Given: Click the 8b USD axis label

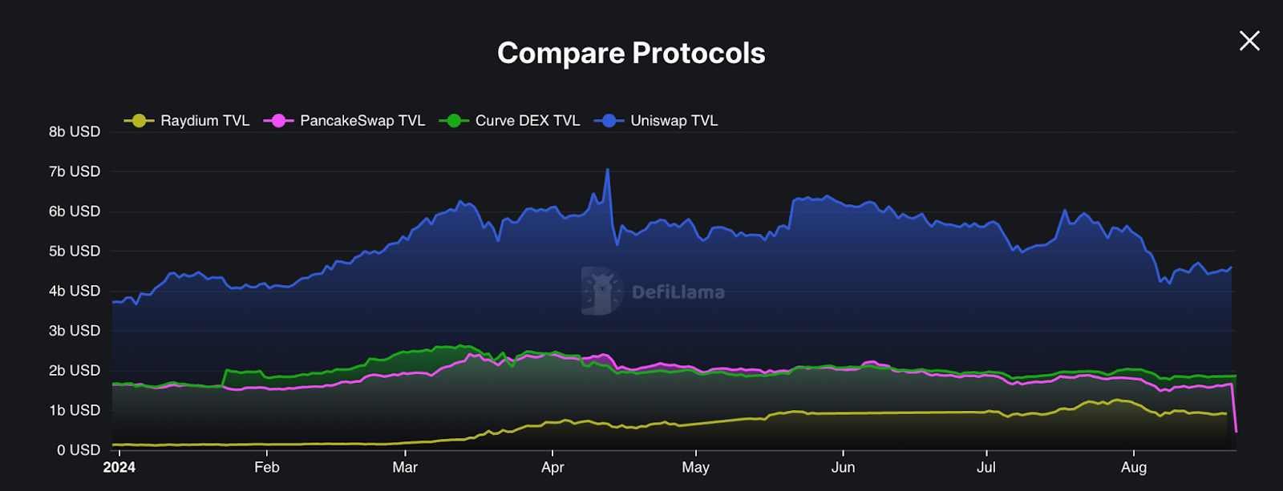Looking at the screenshot, I should click(x=75, y=131).
